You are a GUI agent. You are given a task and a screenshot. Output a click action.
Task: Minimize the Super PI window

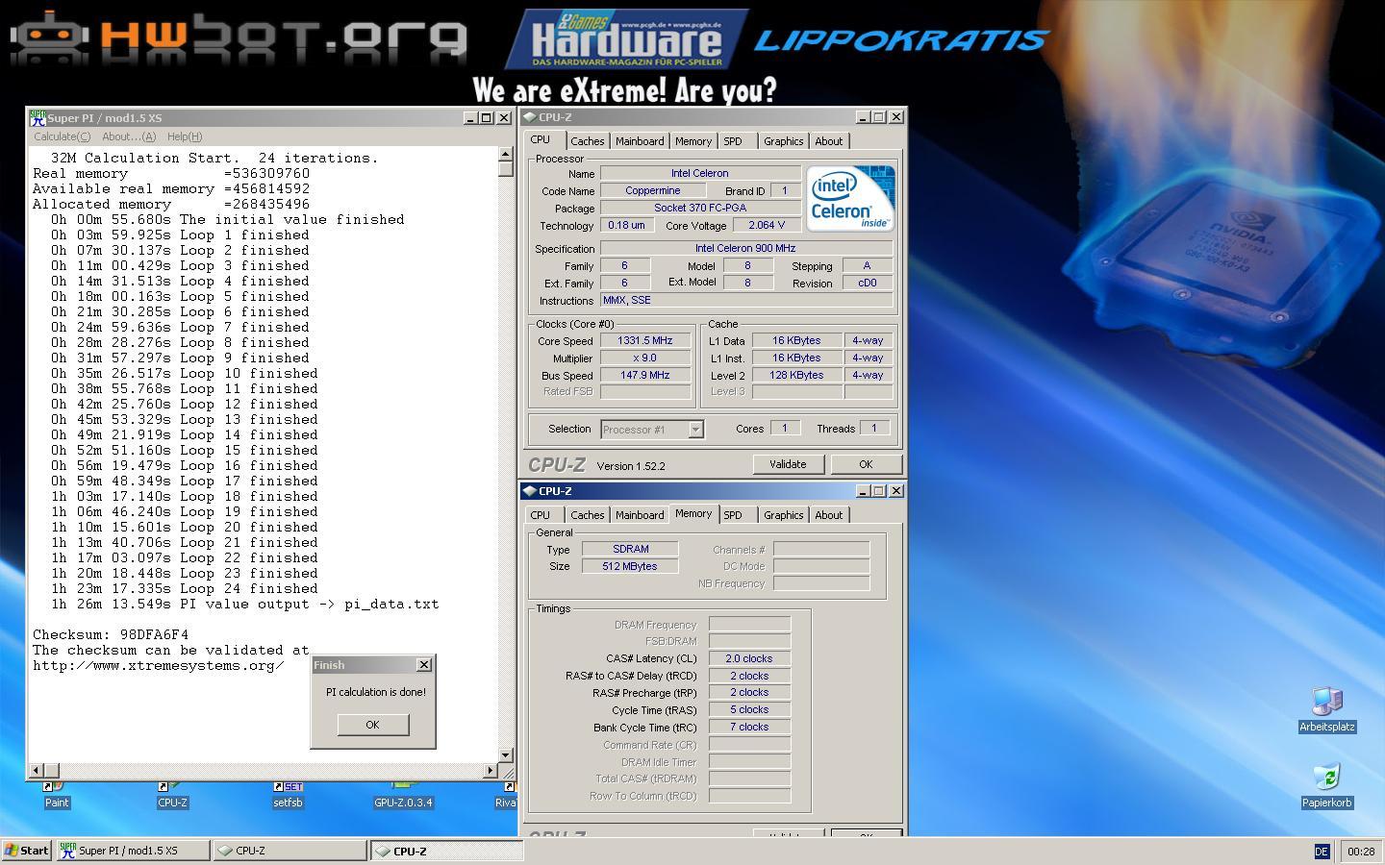click(x=470, y=117)
